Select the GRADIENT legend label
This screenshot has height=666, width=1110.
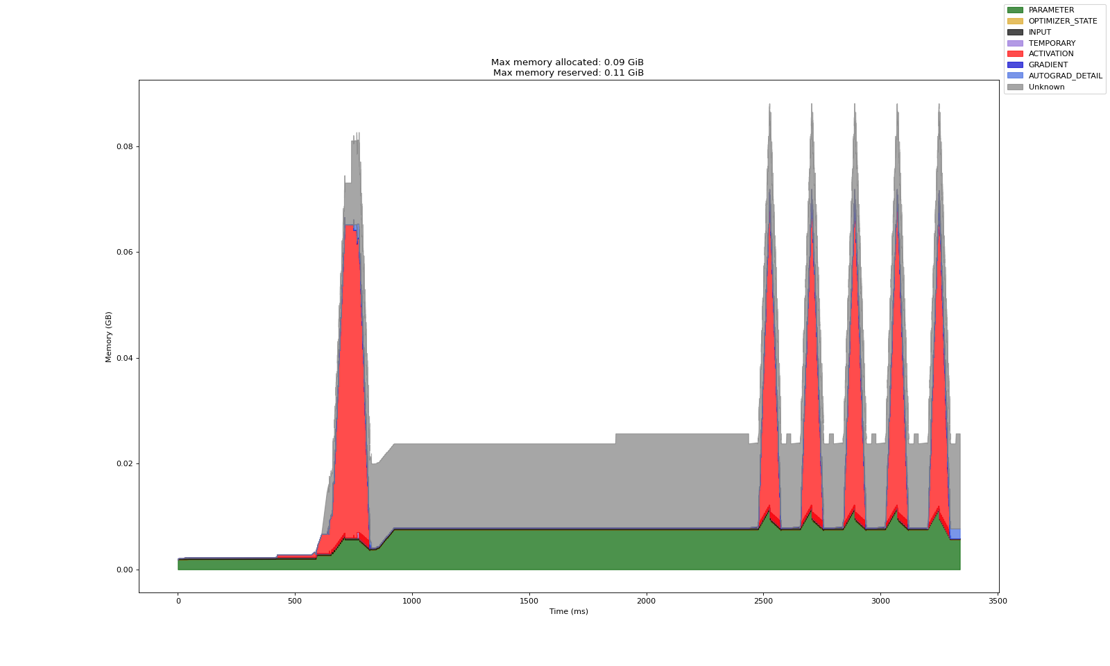1048,65
